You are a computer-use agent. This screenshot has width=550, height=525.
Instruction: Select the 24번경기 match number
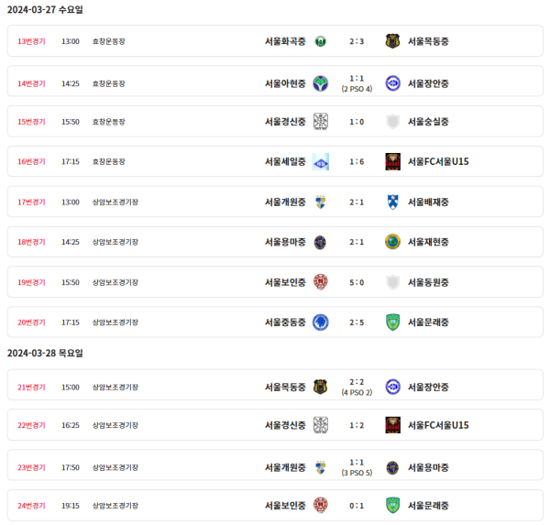pyautogui.click(x=31, y=505)
